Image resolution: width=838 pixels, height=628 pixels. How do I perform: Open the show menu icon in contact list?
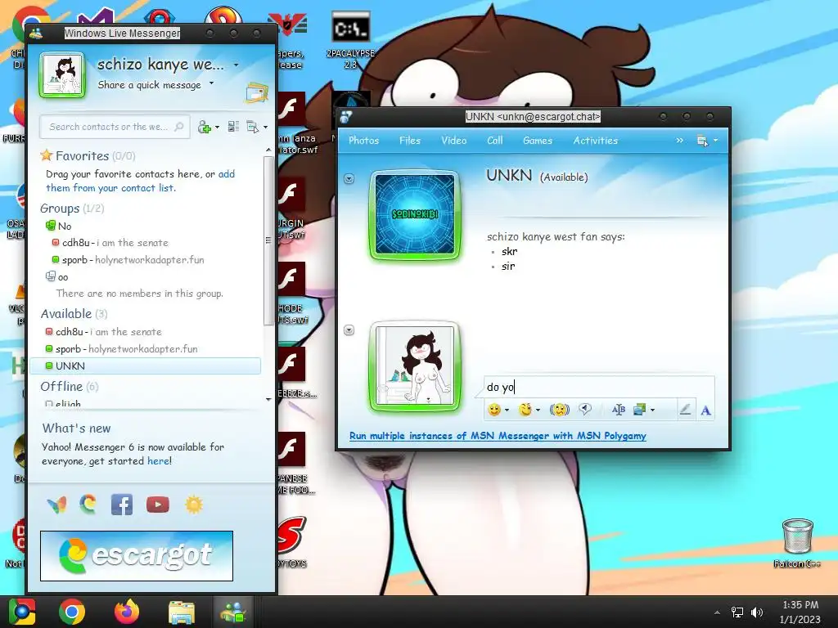(x=252, y=127)
